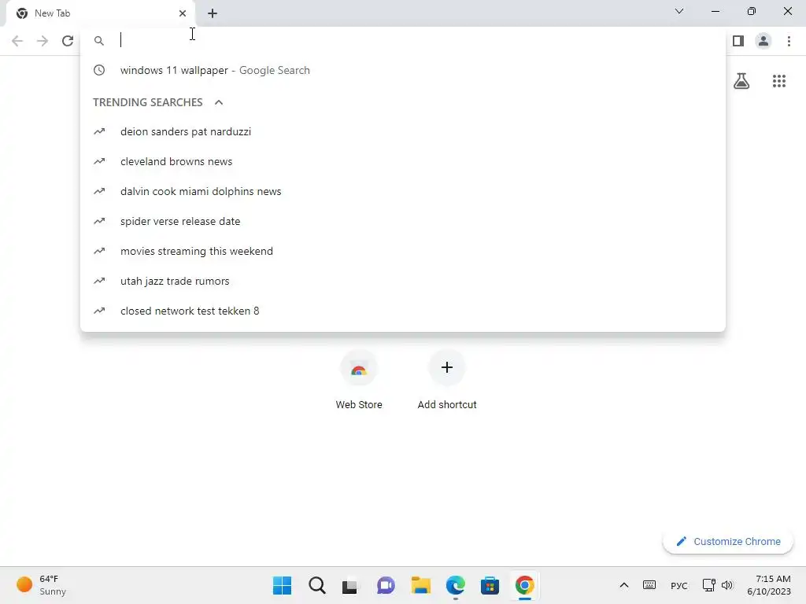Open the profile avatar menu
Screen dimensions: 806x604
763,41
